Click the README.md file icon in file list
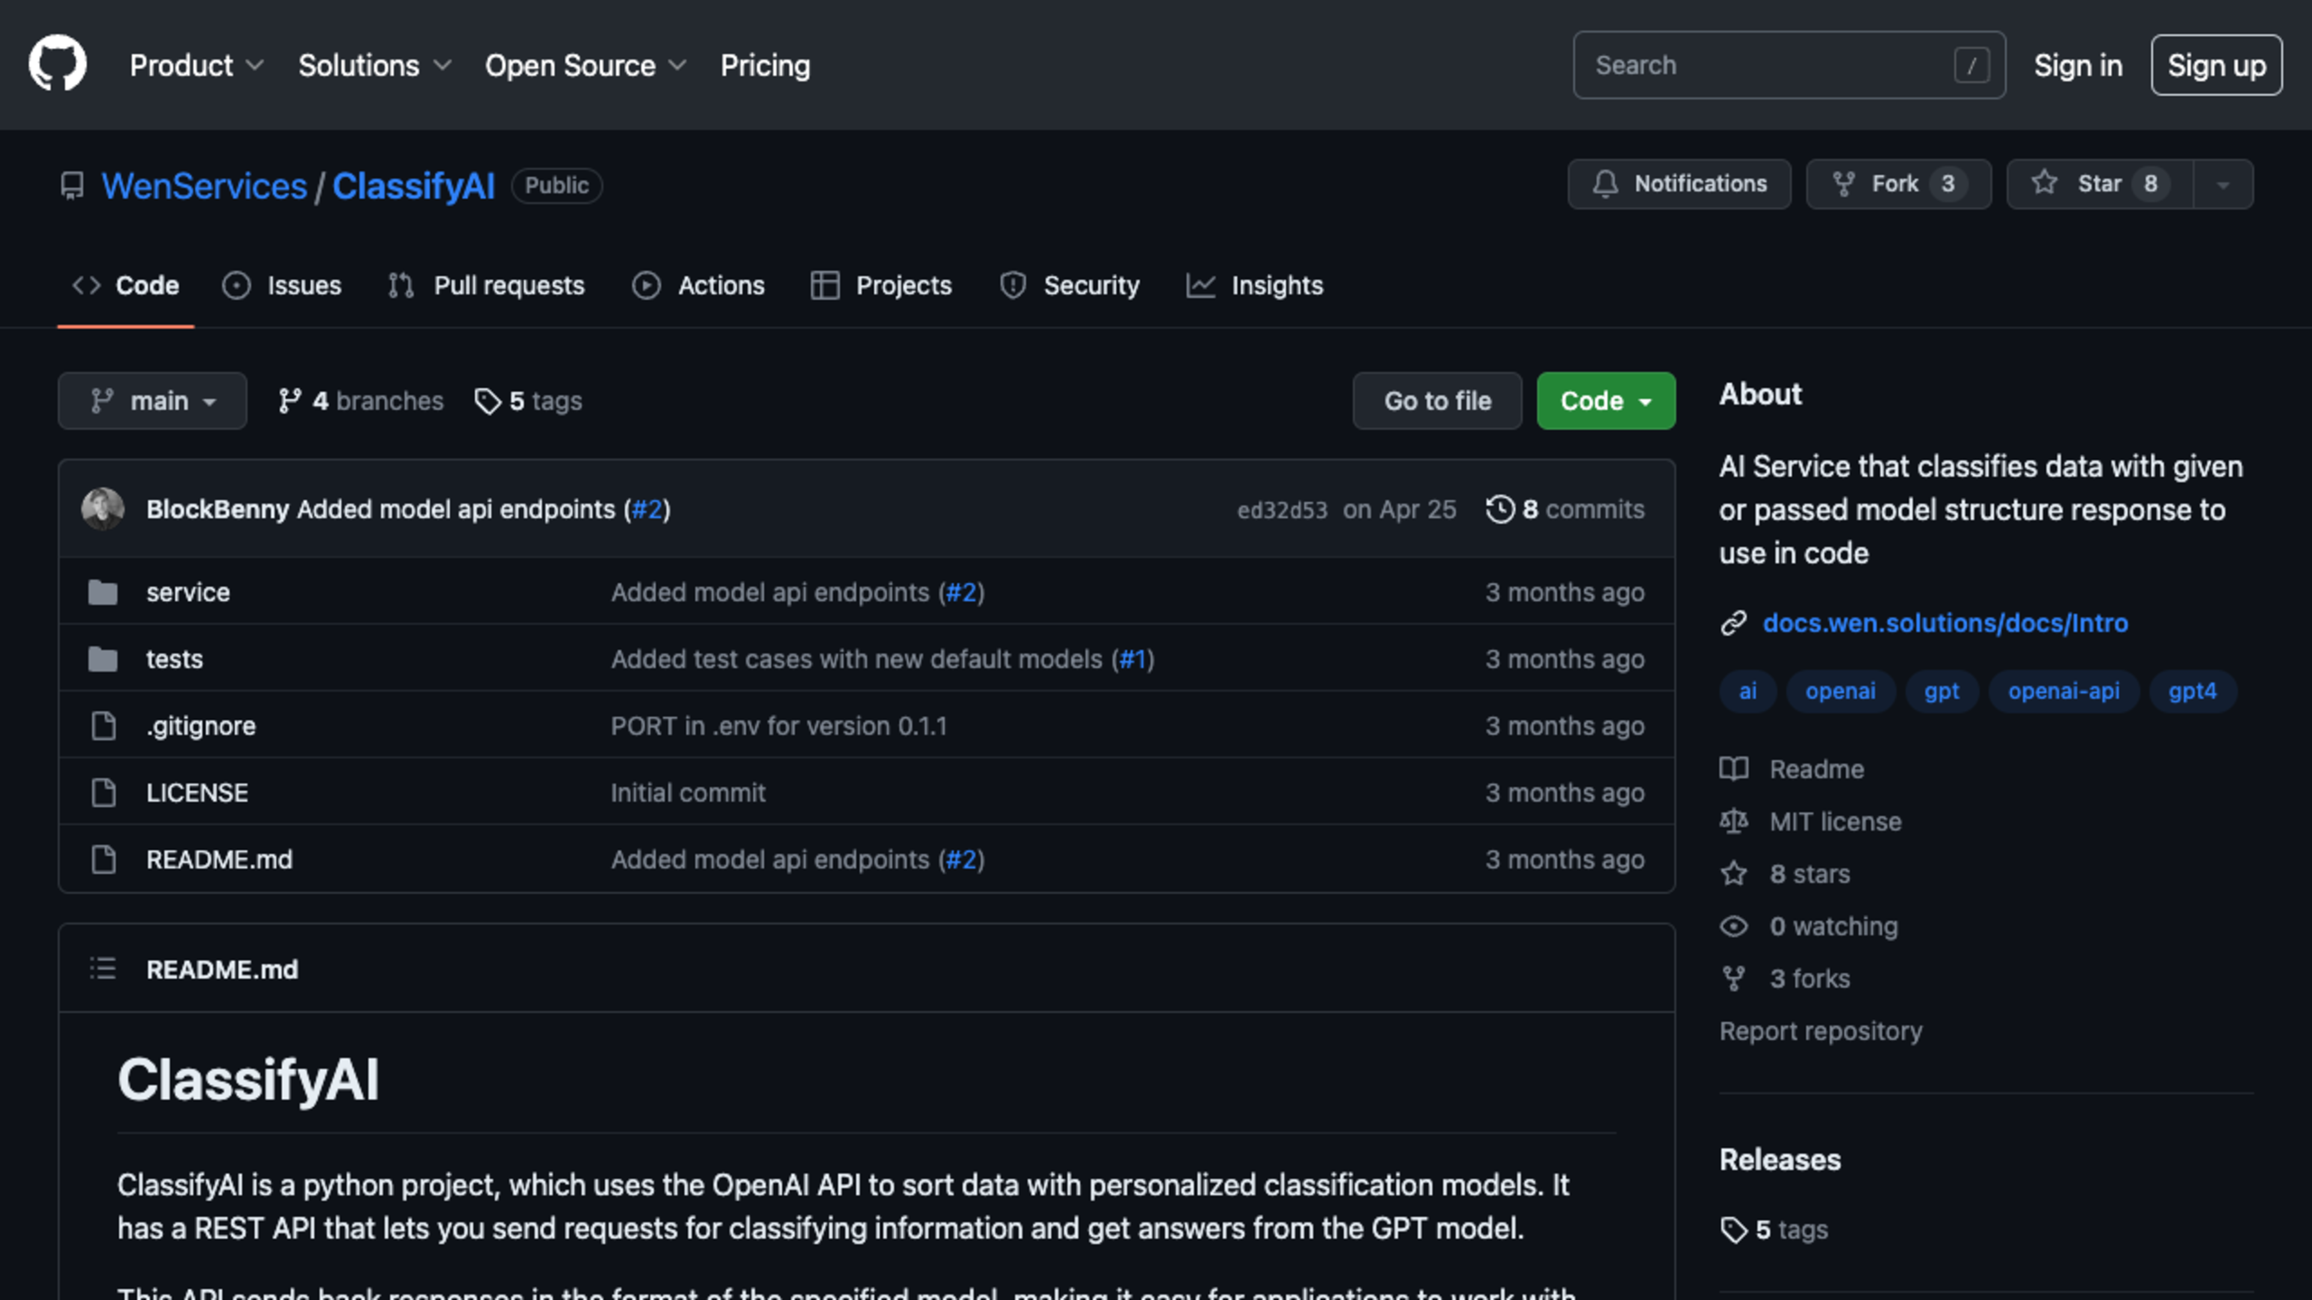This screenshot has height=1300, width=2312. [x=104, y=859]
